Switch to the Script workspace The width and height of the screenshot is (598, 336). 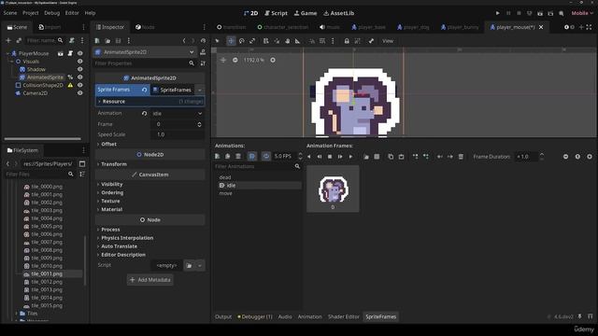tap(277, 13)
